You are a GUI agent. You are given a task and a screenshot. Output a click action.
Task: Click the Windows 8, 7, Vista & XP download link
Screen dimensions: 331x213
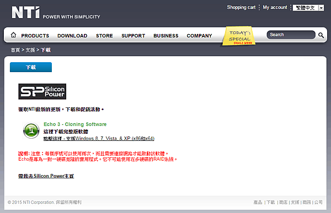pyautogui.click(x=99, y=139)
